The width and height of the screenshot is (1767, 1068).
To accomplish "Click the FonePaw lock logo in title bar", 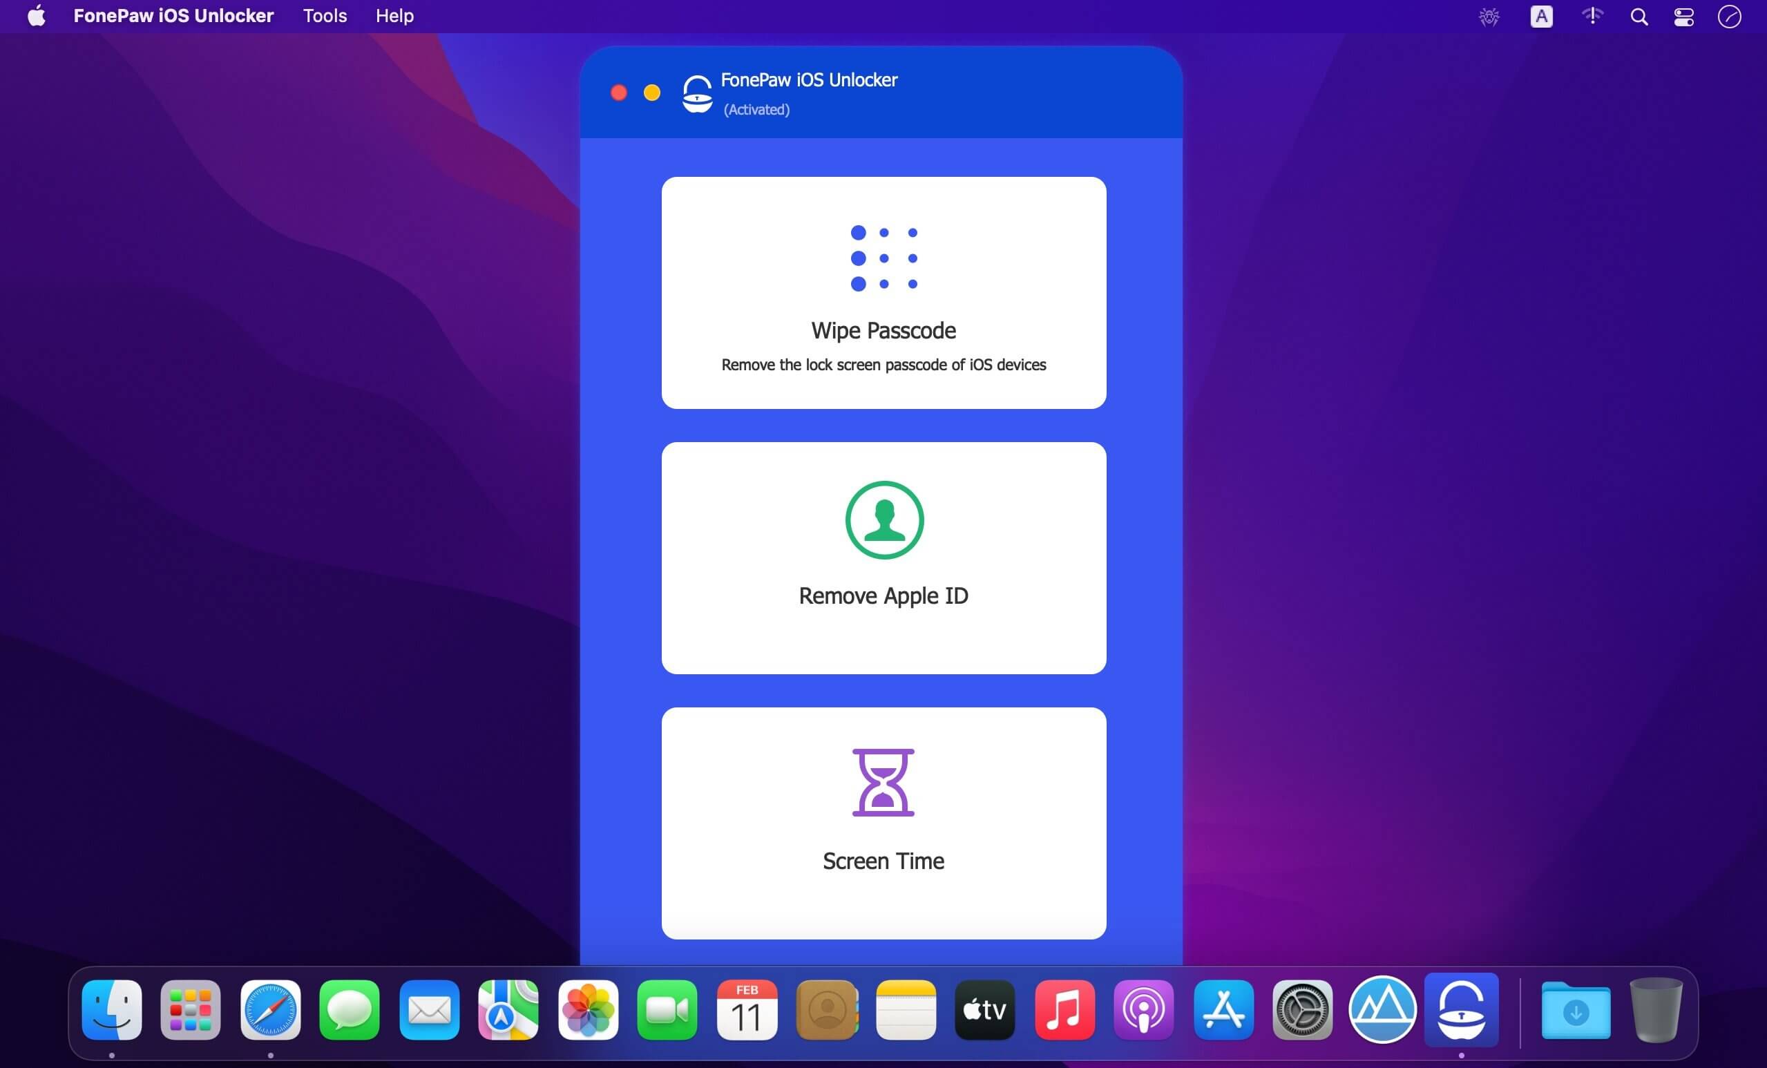I will (696, 94).
